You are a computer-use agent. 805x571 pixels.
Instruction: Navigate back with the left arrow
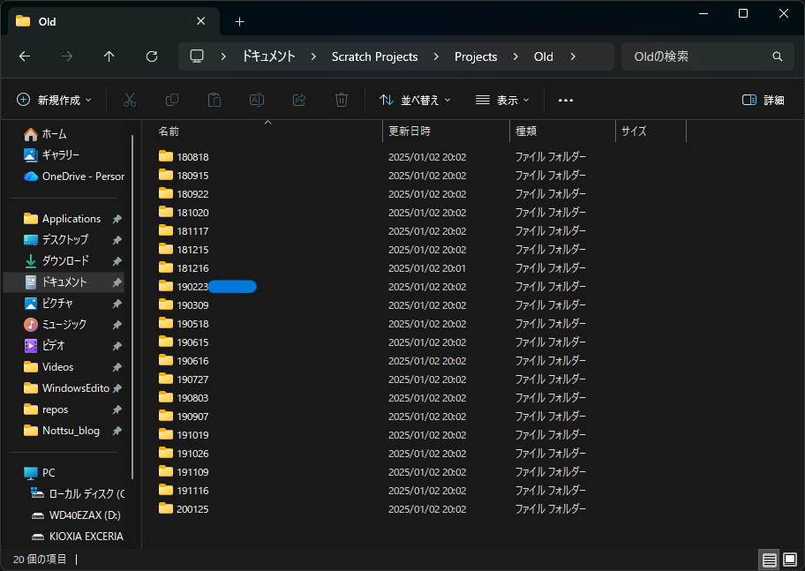[x=25, y=56]
